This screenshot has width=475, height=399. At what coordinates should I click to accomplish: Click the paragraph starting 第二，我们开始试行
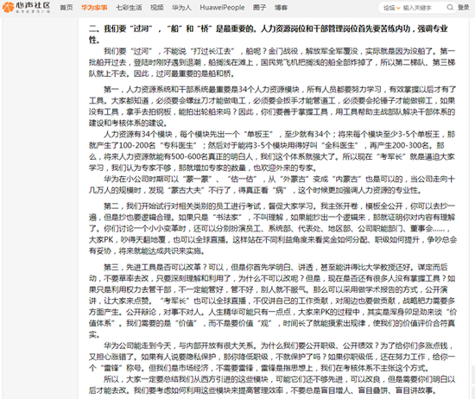tap(273, 229)
